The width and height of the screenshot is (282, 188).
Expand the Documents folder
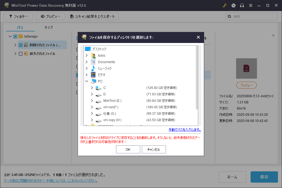(x=86, y=62)
